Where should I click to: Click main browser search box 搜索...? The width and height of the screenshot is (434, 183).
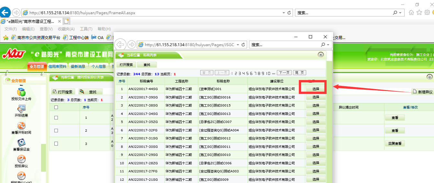[343, 13]
